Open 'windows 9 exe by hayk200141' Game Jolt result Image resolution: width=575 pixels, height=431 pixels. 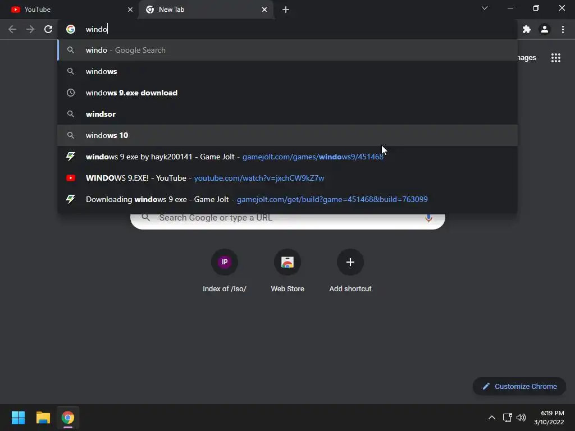(287, 157)
